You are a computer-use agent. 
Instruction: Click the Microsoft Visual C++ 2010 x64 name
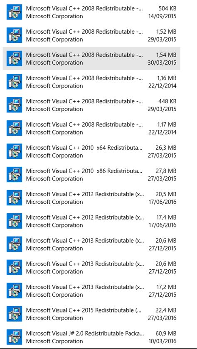tap(84, 148)
